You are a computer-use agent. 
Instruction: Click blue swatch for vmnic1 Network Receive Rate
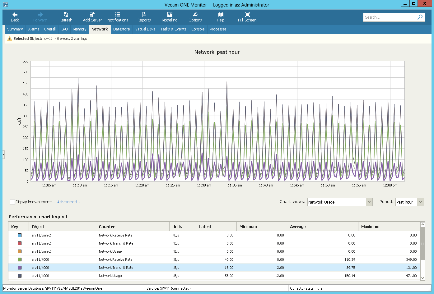pos(20,236)
